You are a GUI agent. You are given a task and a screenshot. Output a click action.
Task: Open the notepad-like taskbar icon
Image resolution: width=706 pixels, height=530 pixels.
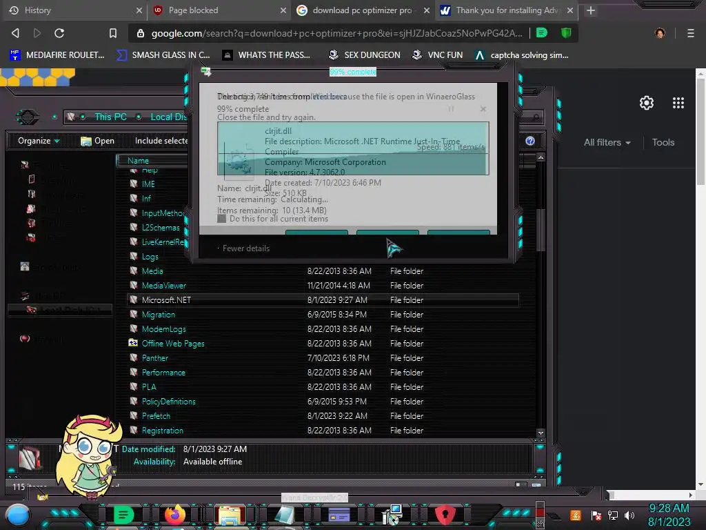285,516
